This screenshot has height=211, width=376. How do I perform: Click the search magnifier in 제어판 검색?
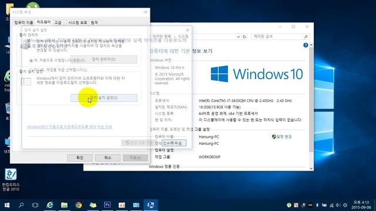pos(305,36)
